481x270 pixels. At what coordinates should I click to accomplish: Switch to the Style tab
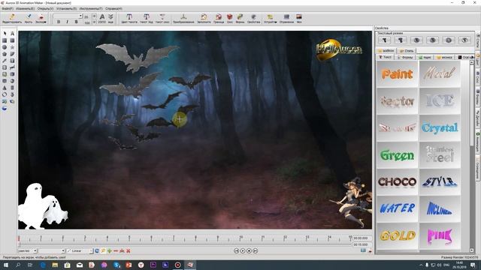point(407,51)
